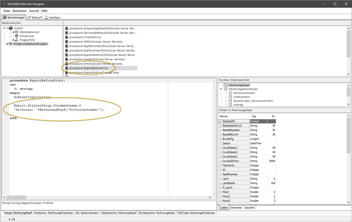Open the Datei menu
The height and width of the screenshot is (222, 352).
[x=7, y=11]
